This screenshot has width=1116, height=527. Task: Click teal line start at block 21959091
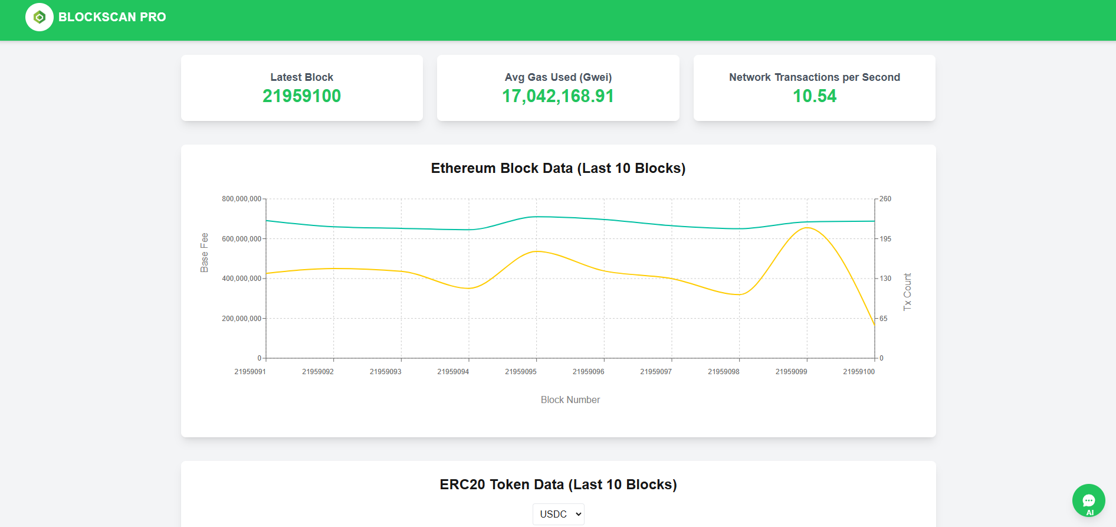(267, 221)
